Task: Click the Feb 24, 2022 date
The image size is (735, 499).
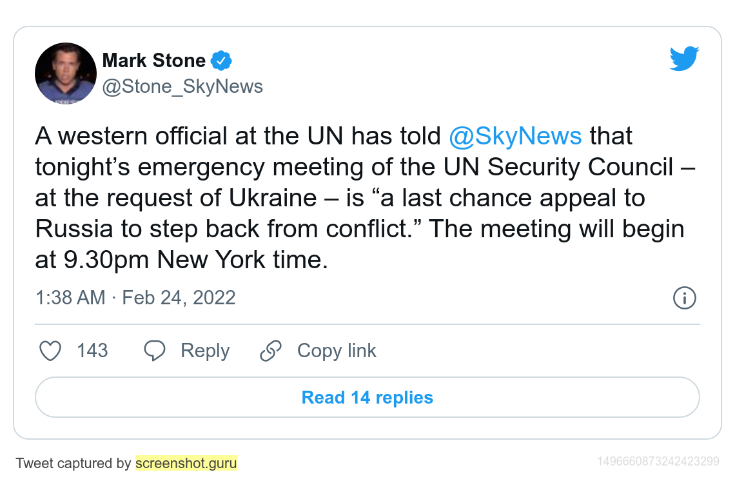Action: [x=179, y=297]
